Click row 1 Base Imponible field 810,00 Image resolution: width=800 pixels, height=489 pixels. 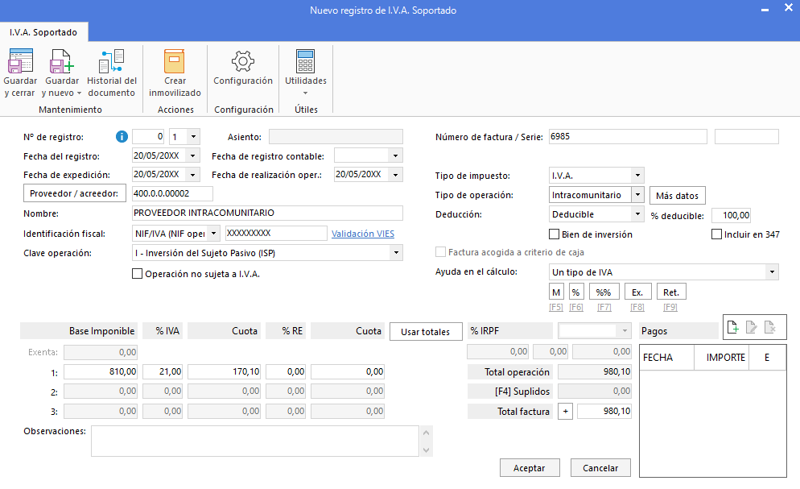(x=100, y=371)
